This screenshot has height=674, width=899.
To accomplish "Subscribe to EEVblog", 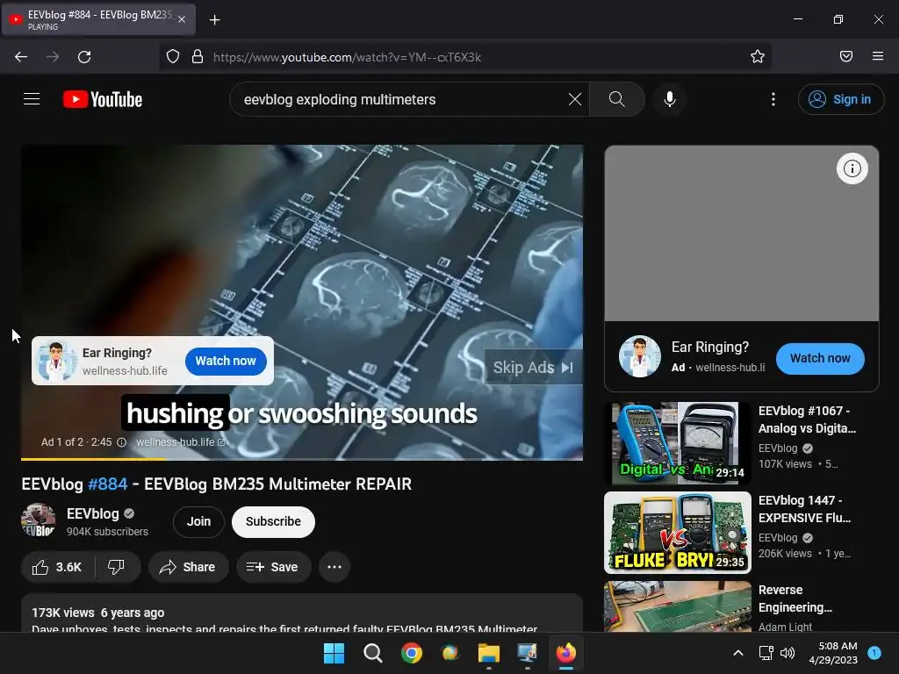I will tap(273, 521).
